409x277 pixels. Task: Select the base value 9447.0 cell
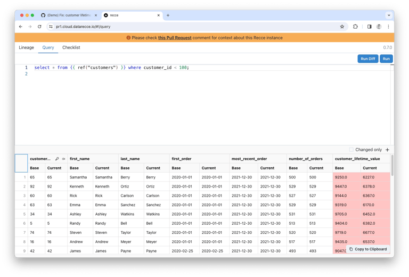tap(347, 186)
